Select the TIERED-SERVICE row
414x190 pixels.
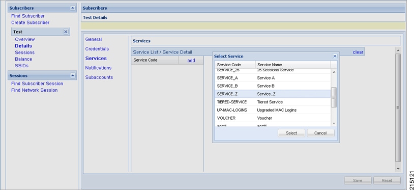pyautogui.click(x=273, y=102)
